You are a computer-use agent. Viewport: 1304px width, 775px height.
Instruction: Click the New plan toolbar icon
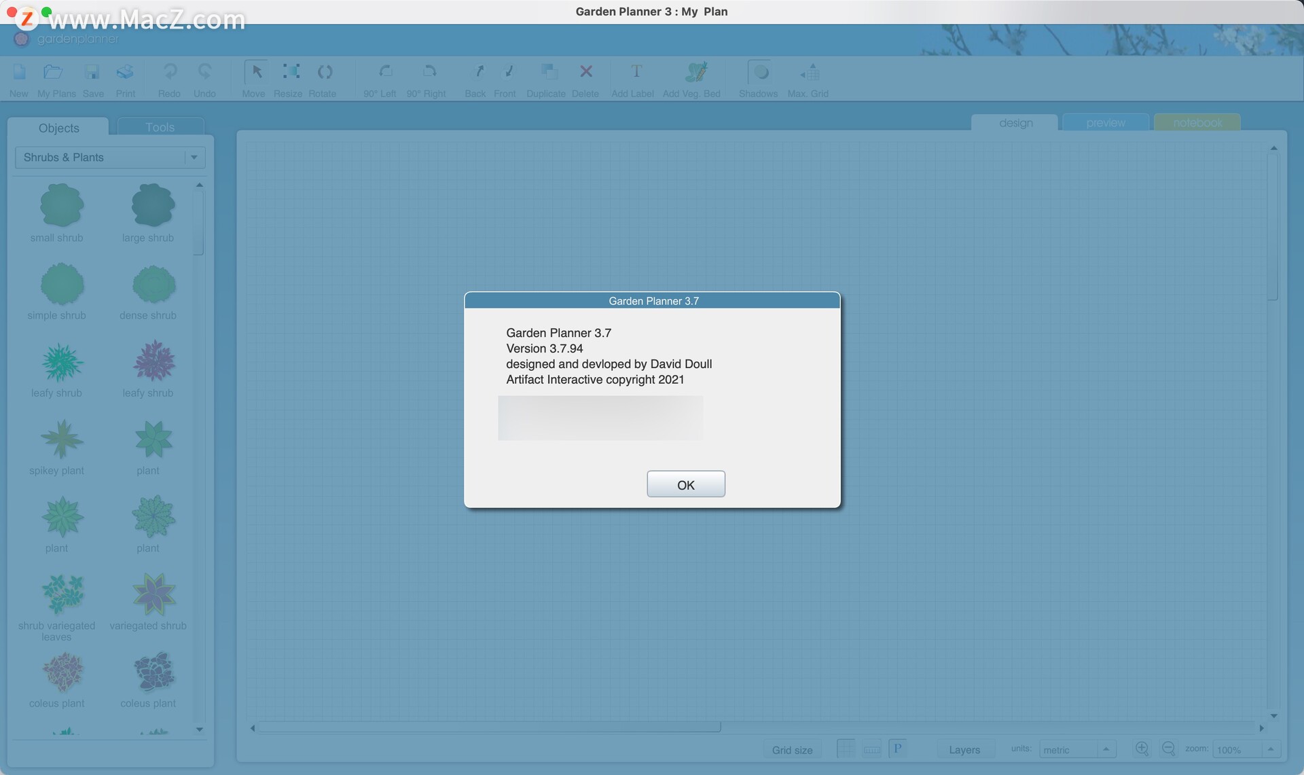tap(19, 72)
